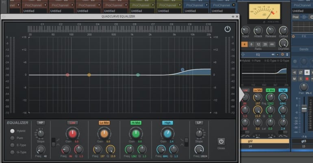Viewport: 313px width, 163px height.
Task: Click the LP Freq knob
Action: coord(198,149)
